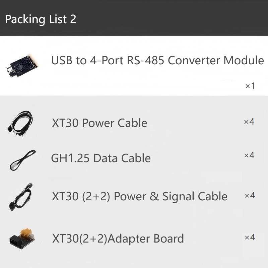Select the ×4 quantity beside GH1.25 Data Cable
This screenshot has width=268, height=268.
(x=249, y=155)
